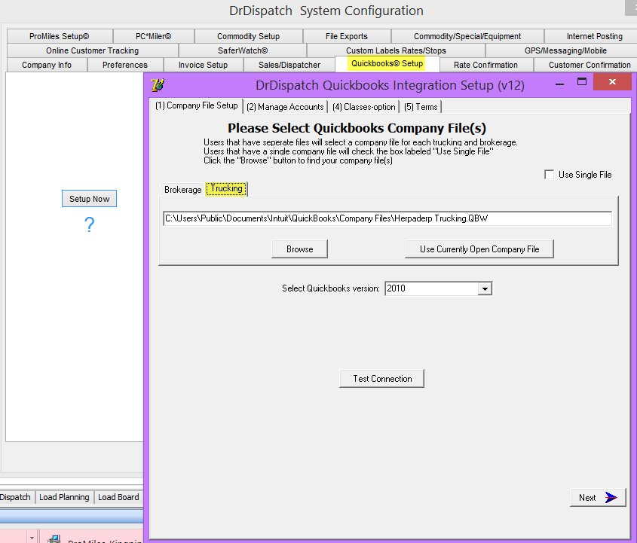Viewport: 637px width, 543px height.
Task: Open the Commodity/Special/Equipment tab
Action: tap(467, 36)
